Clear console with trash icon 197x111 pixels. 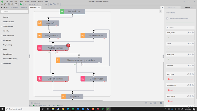point(146,103)
